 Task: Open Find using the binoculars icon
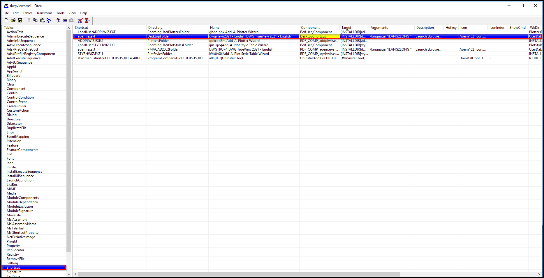click(x=49, y=20)
